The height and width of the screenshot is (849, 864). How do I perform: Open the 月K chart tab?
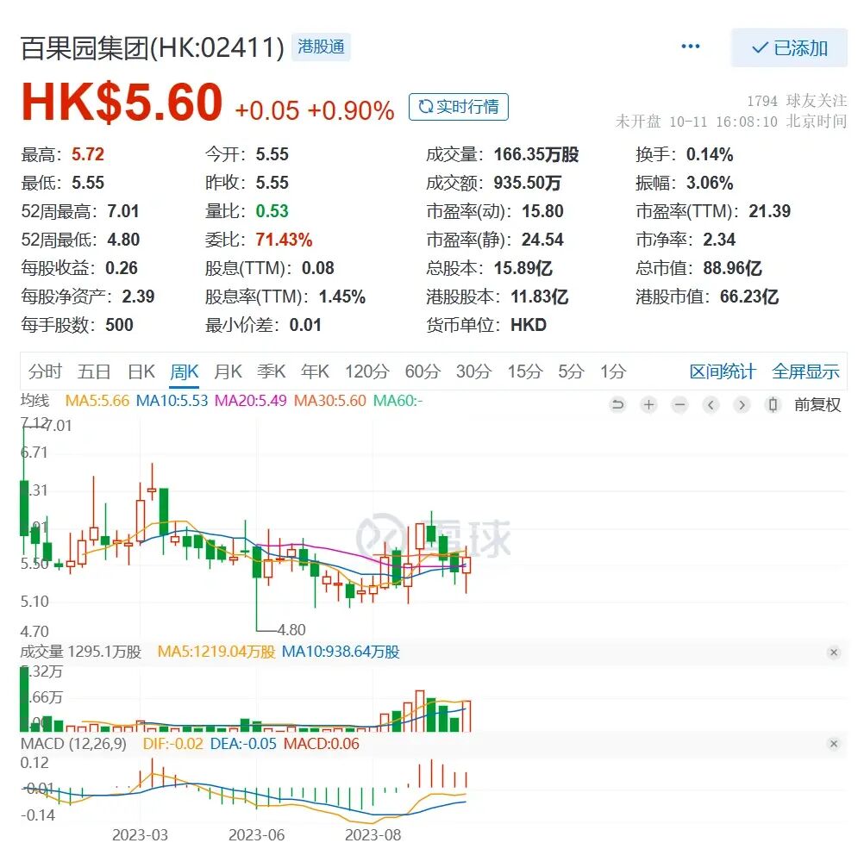coord(228,371)
